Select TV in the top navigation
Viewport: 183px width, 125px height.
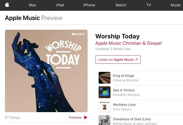(149, 5)
